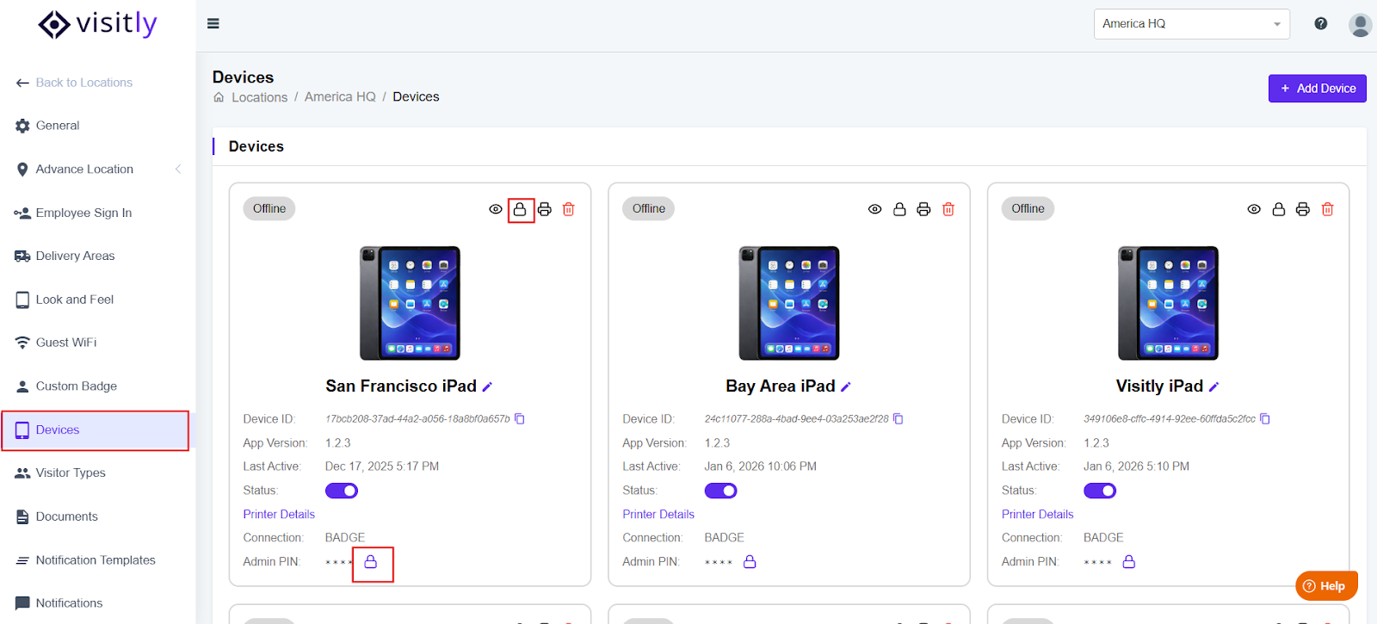
Task: Expand the Advance Location submenu chevron
Action: click(x=178, y=169)
